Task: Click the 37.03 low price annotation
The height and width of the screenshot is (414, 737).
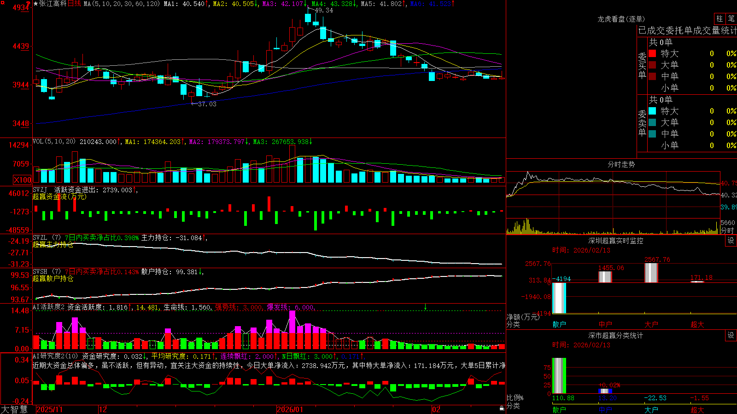Action: (207, 104)
